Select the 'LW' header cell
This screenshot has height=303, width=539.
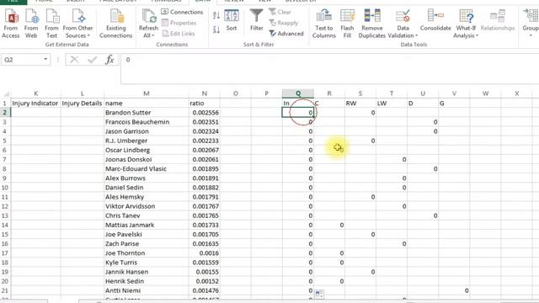(392, 103)
